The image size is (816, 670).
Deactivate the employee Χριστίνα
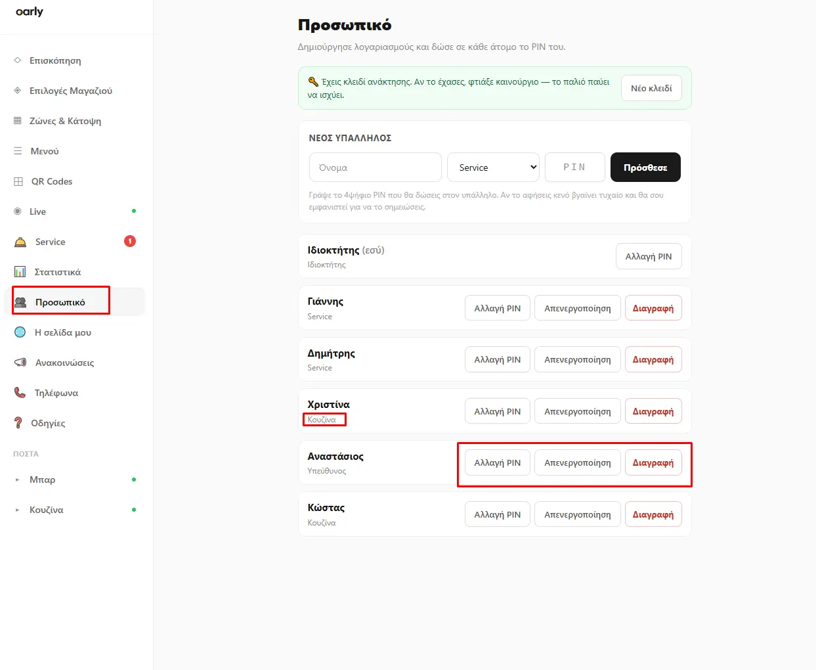578,411
